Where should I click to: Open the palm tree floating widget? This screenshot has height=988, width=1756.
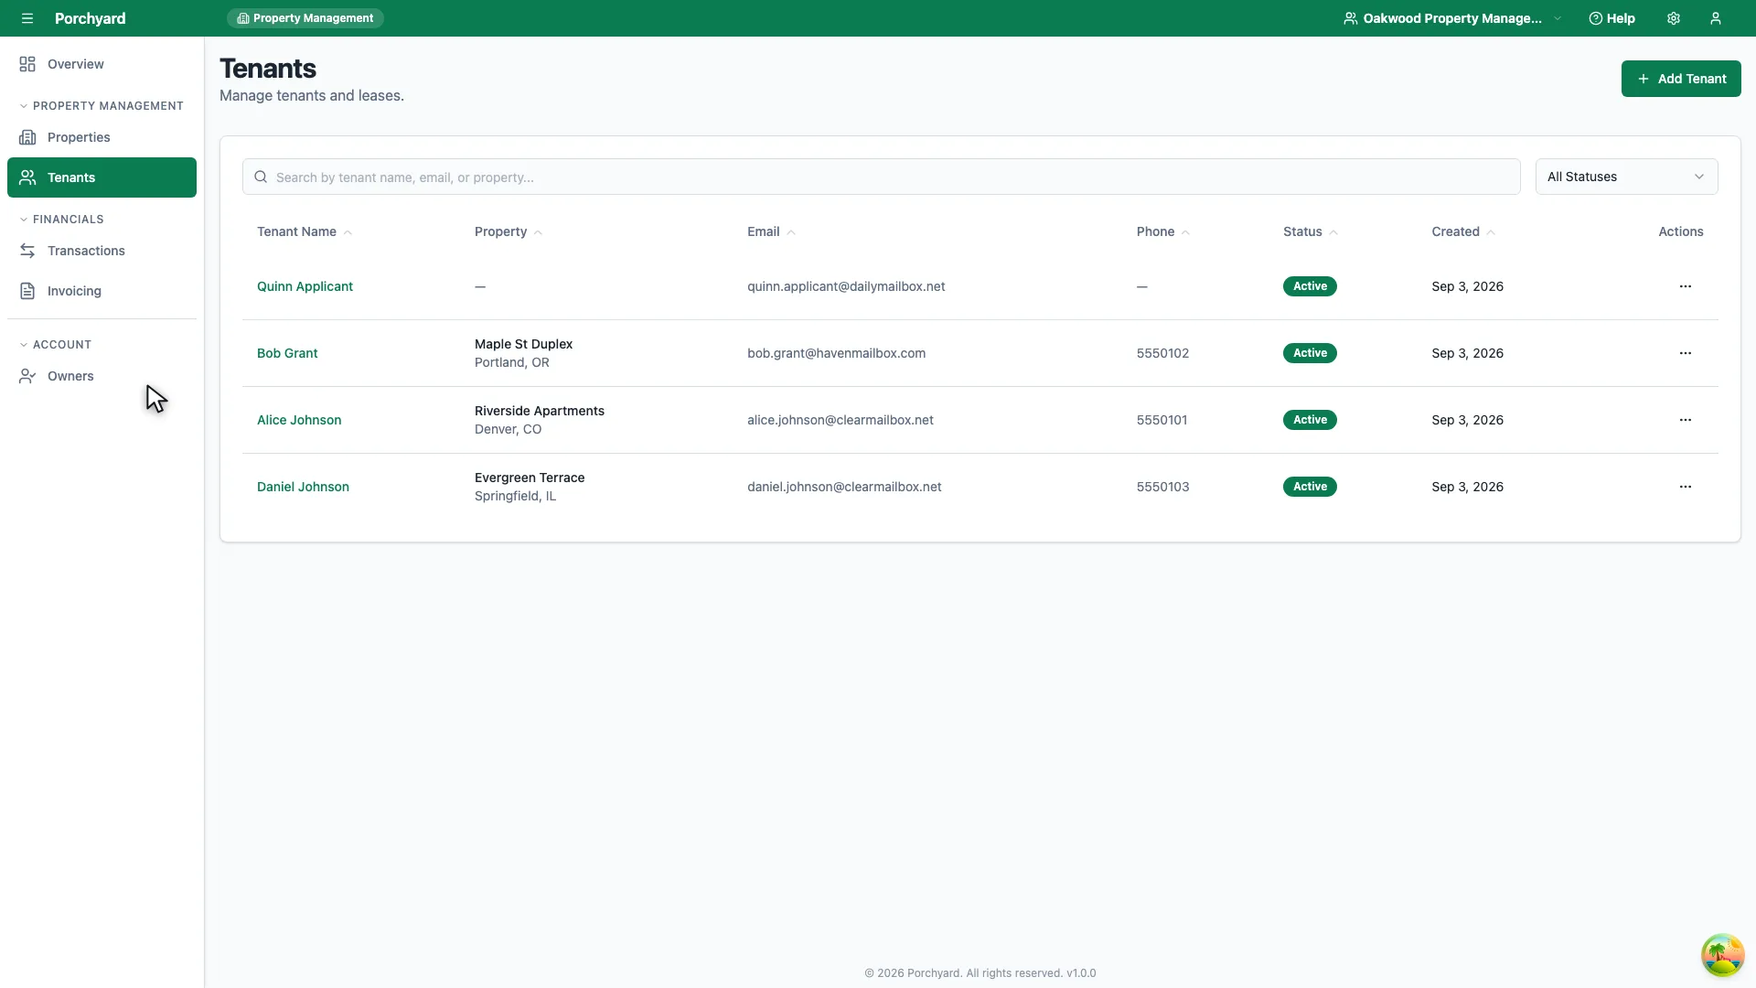tap(1722, 955)
